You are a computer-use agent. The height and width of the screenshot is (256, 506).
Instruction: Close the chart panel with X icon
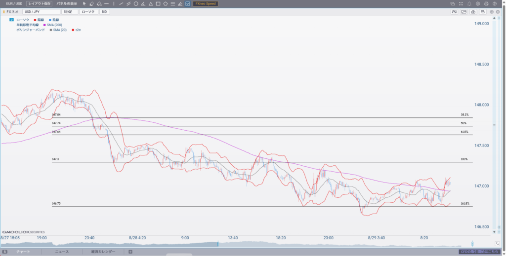498,12
